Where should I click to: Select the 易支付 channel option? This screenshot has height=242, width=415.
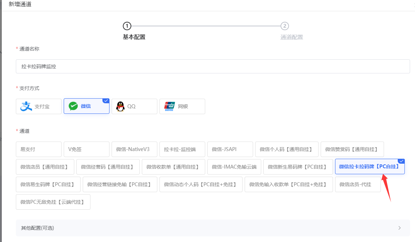(x=39, y=149)
